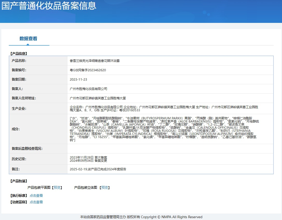Viewport: 282px width, 220px height.
Task: Click the 【产品信息】 section heading
Action: [x=19, y=54]
